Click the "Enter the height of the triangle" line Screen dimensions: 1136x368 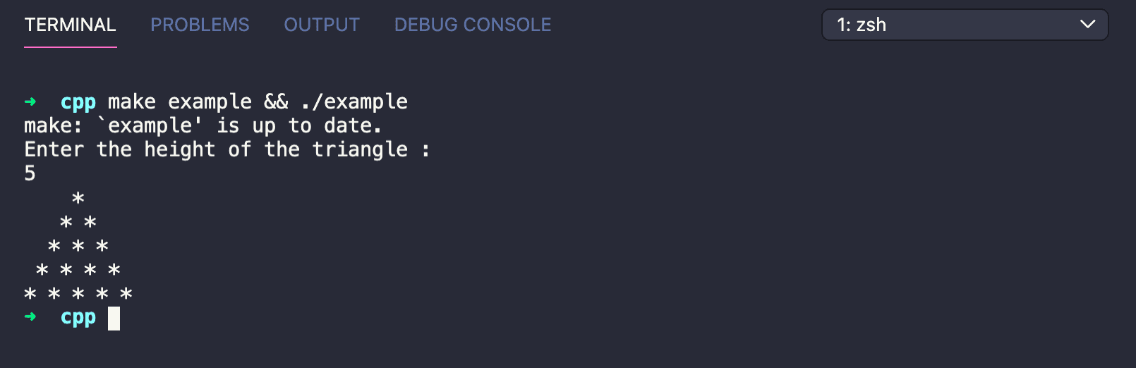click(x=216, y=149)
